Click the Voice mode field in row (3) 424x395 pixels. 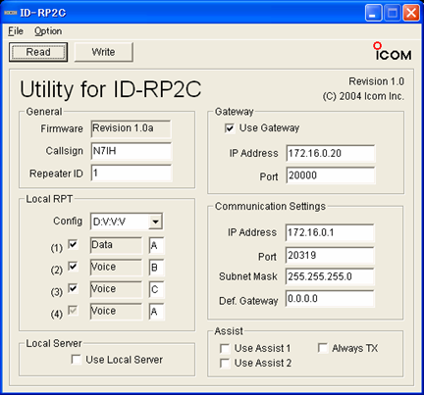tap(116, 289)
